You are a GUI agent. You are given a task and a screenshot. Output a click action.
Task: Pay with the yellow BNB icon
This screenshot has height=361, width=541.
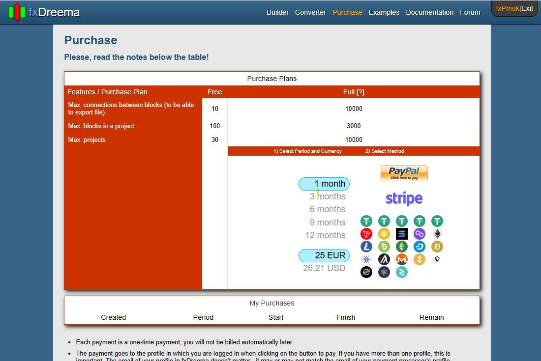pos(384,234)
